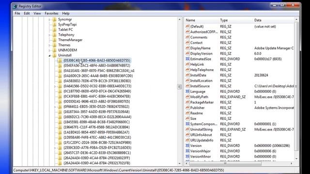Click DWORD icon of Language value
The width and height of the screenshot is (310, 174).
coord(187,91)
